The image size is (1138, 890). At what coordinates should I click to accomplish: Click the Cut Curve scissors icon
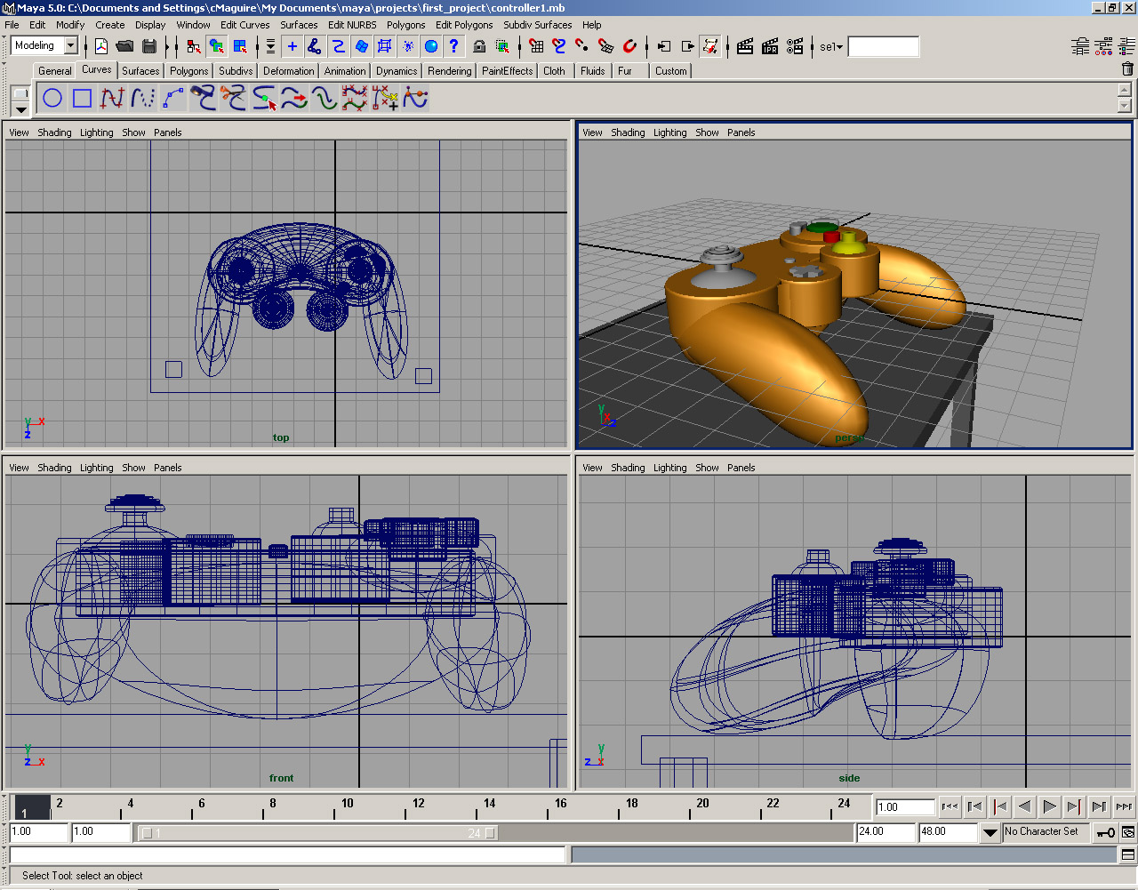(x=233, y=98)
